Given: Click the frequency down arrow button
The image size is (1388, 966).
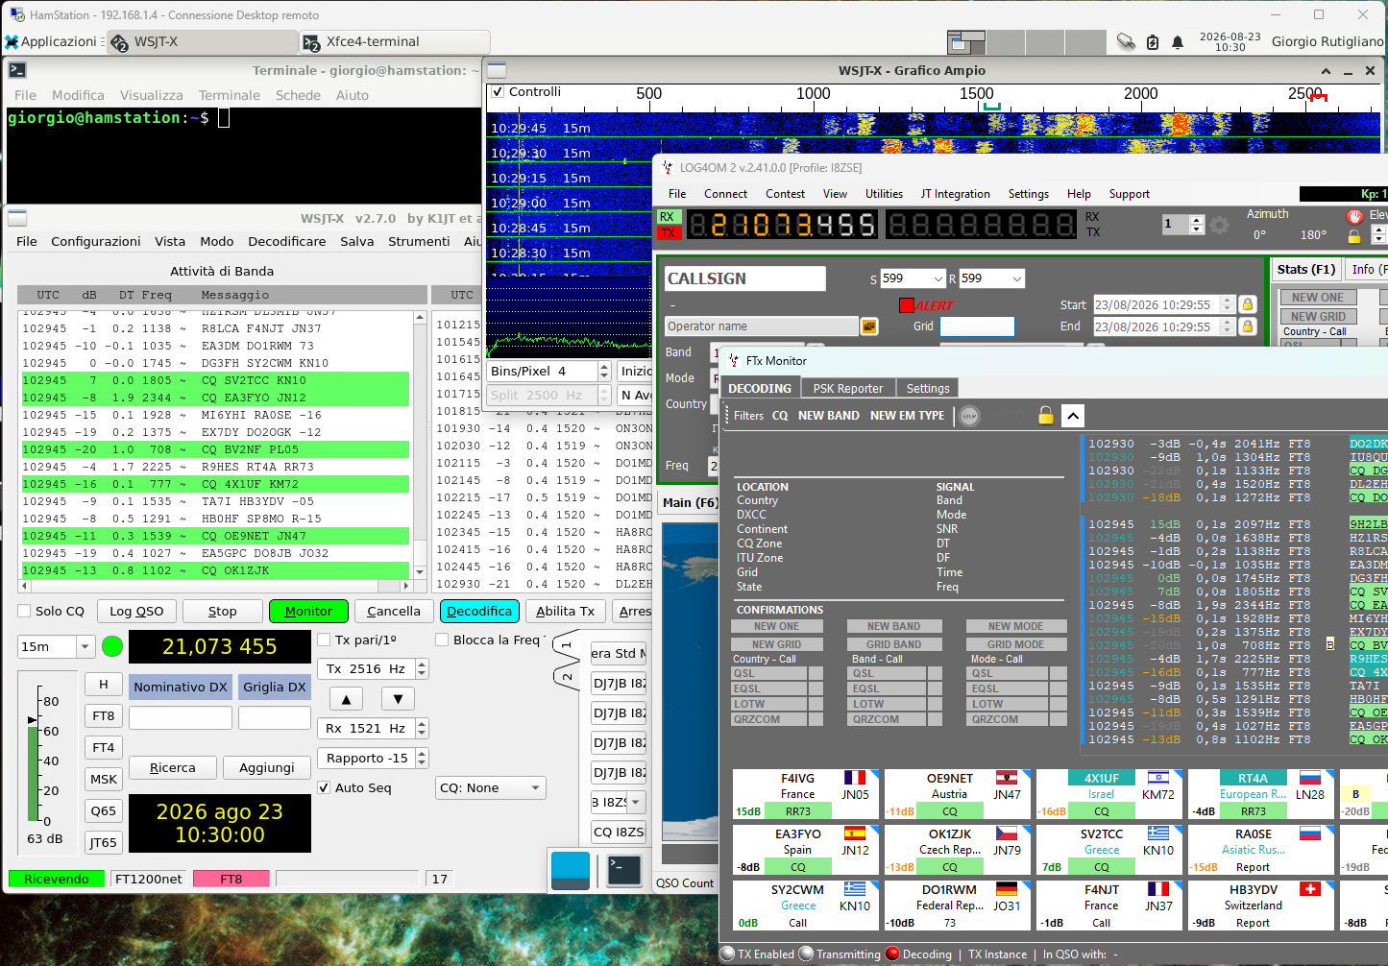Looking at the screenshot, I should tap(398, 699).
